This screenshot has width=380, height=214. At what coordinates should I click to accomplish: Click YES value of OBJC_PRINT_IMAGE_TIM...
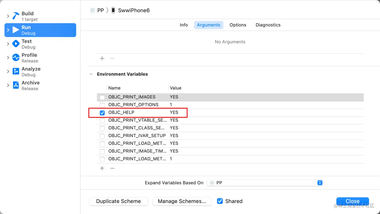[x=174, y=151]
